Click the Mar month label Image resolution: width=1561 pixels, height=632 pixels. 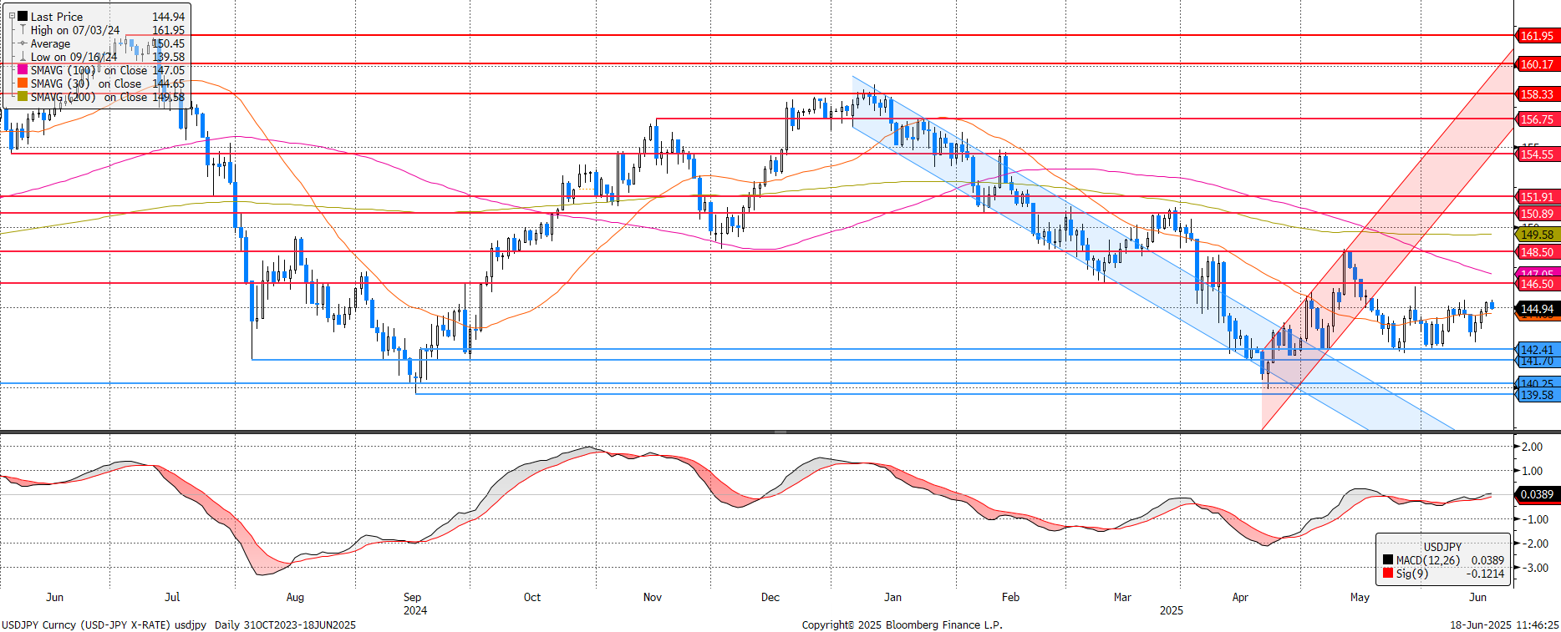1122,597
